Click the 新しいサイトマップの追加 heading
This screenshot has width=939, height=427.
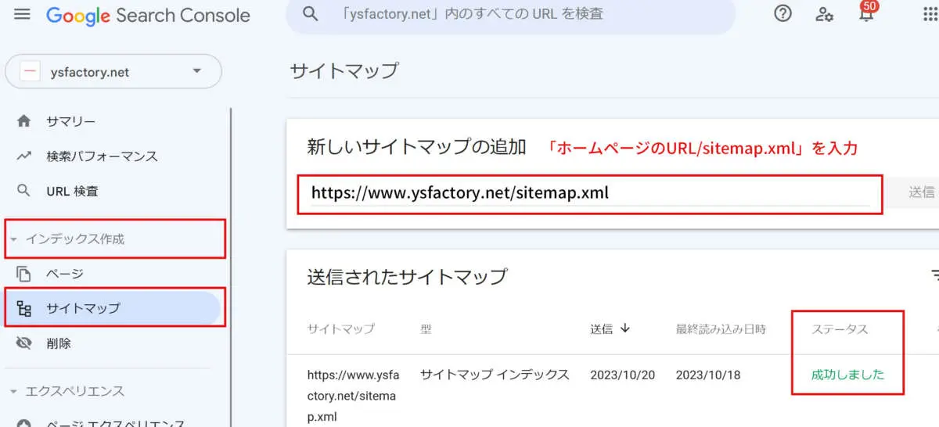click(x=417, y=147)
